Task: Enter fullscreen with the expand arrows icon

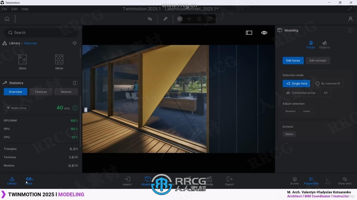Action: tap(350, 9)
